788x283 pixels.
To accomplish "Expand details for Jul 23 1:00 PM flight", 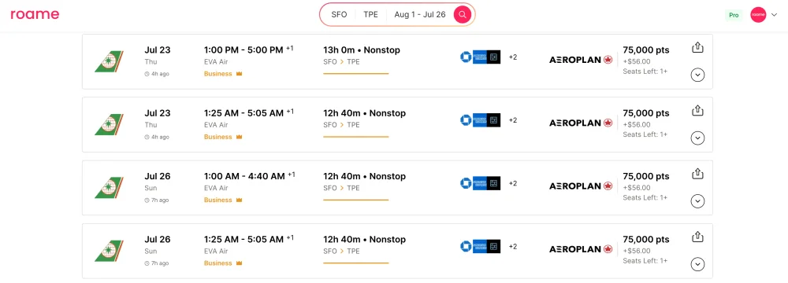I will click(x=697, y=75).
